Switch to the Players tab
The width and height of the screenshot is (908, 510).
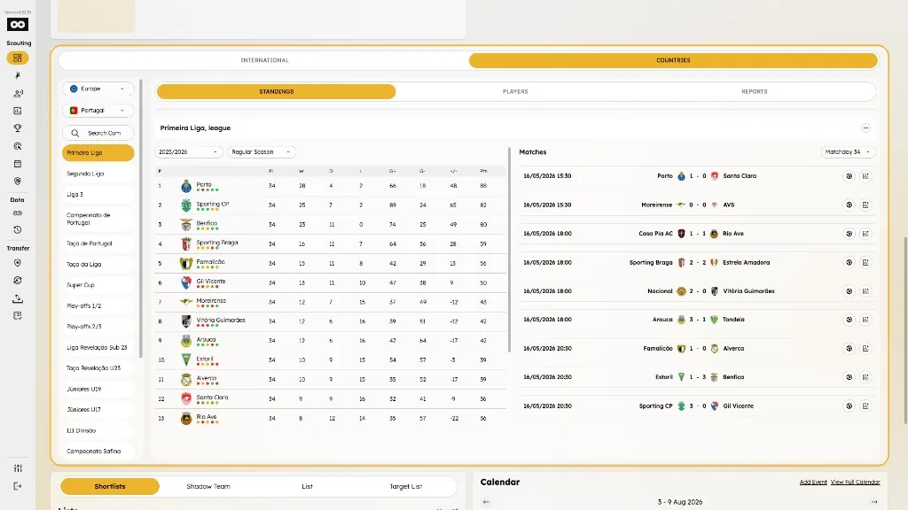tap(515, 91)
